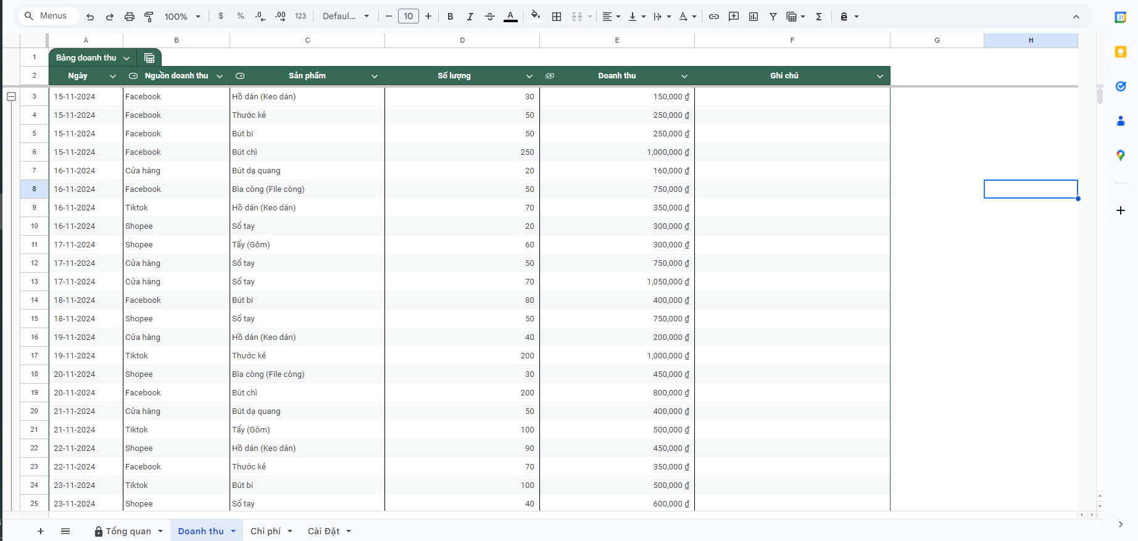Screen dimensions: 1138x541
Task: Open the Sản phẩm column filter dropdown
Action: [375, 76]
